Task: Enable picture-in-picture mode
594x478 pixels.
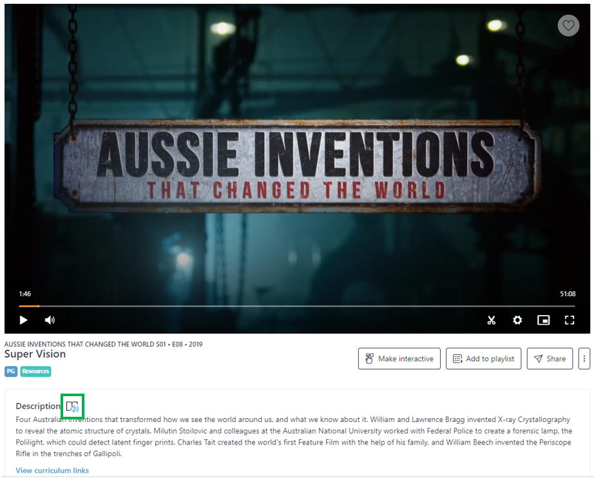Action: [x=543, y=320]
